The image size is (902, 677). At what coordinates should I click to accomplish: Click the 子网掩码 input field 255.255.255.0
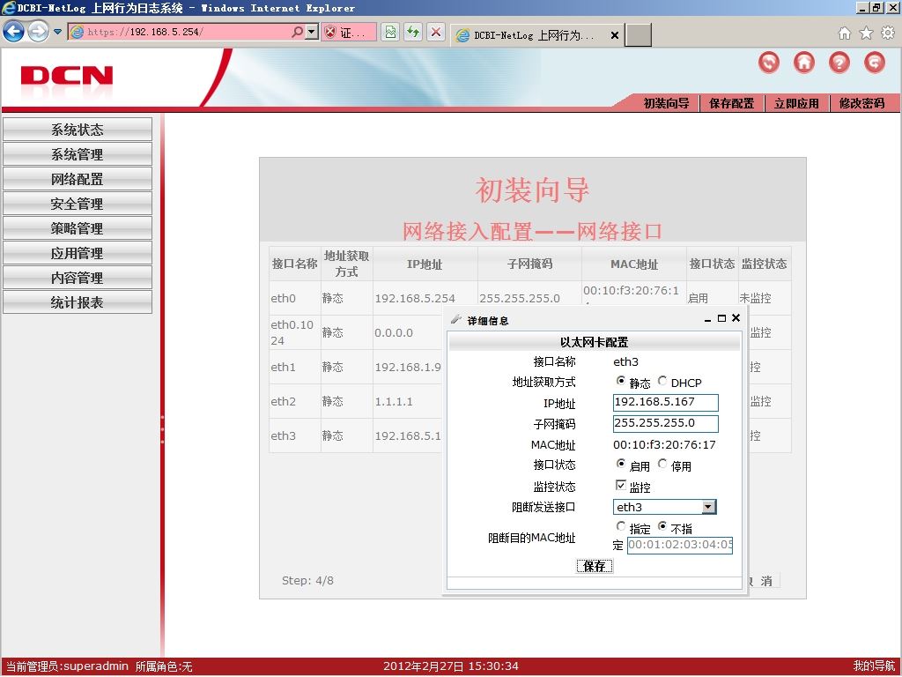(x=666, y=424)
